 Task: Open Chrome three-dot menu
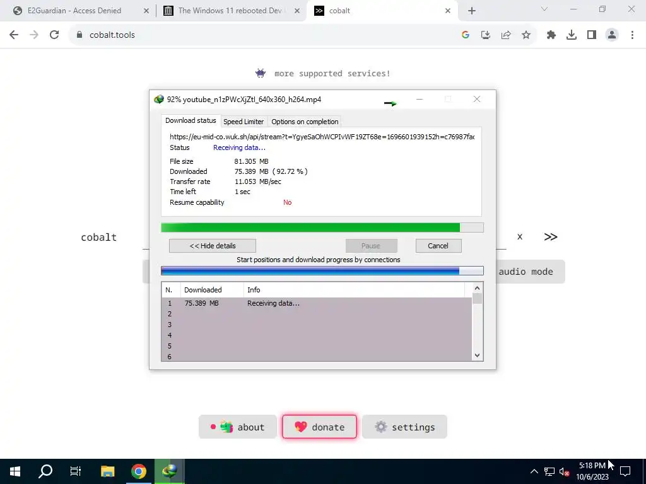pos(632,35)
